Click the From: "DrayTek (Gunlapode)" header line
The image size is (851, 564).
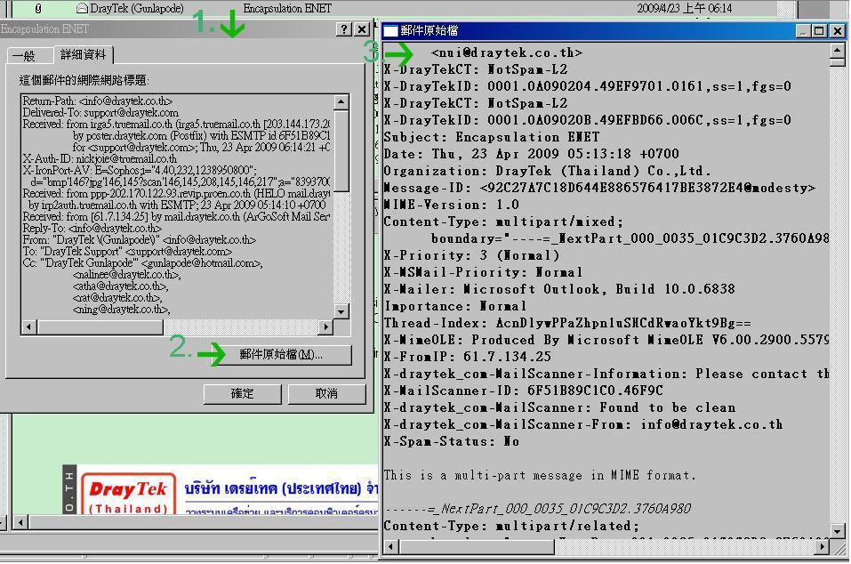click(139, 239)
